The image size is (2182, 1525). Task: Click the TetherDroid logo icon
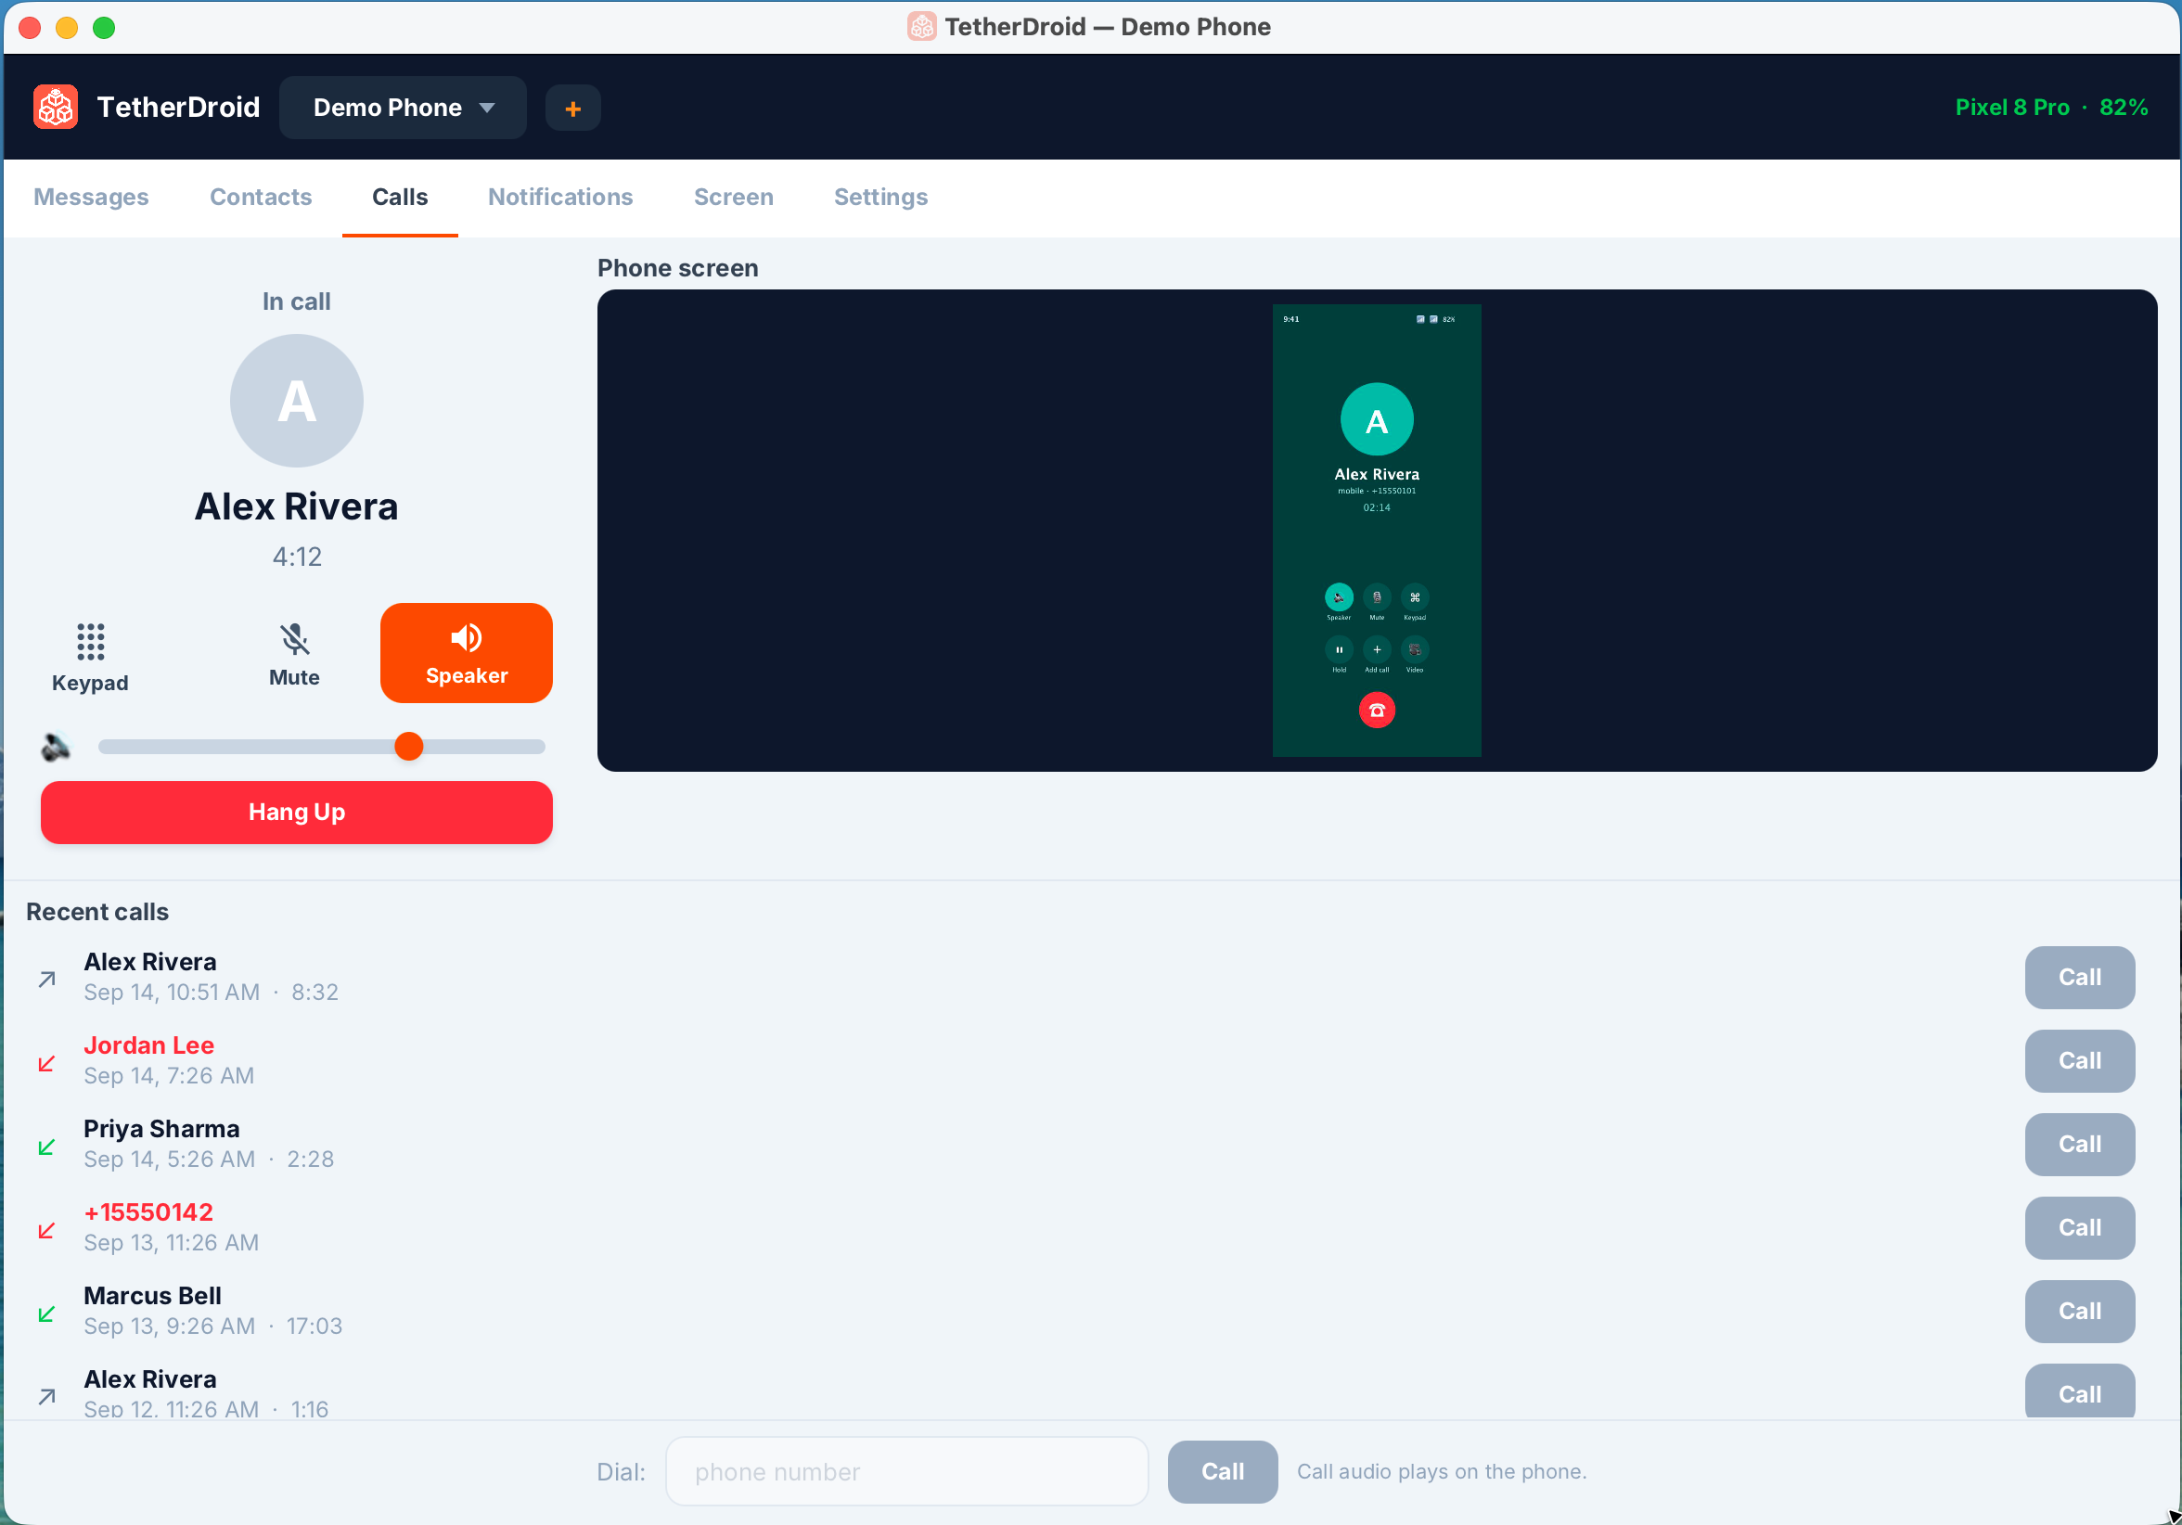[55, 108]
